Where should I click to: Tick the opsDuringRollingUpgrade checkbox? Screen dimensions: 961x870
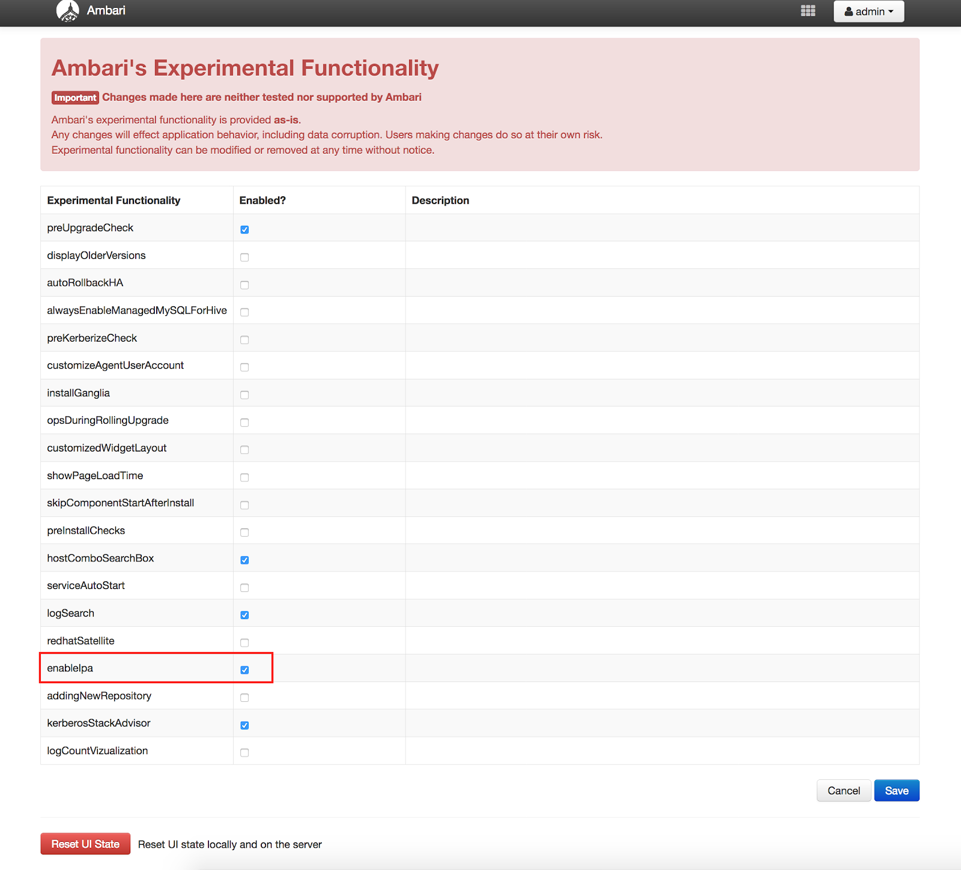[x=244, y=422]
